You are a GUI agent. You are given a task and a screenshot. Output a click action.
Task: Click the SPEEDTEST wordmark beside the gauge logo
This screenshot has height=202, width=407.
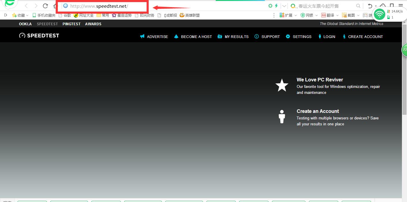tap(43, 36)
